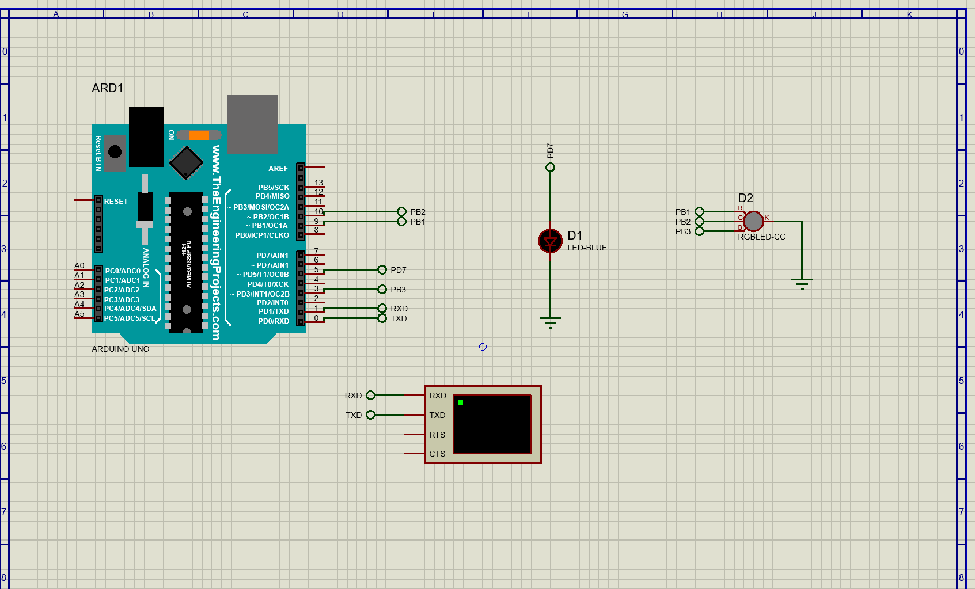Select the D2 RGB LED symbol
This screenshot has width=975, height=589.
pyautogui.click(x=753, y=221)
